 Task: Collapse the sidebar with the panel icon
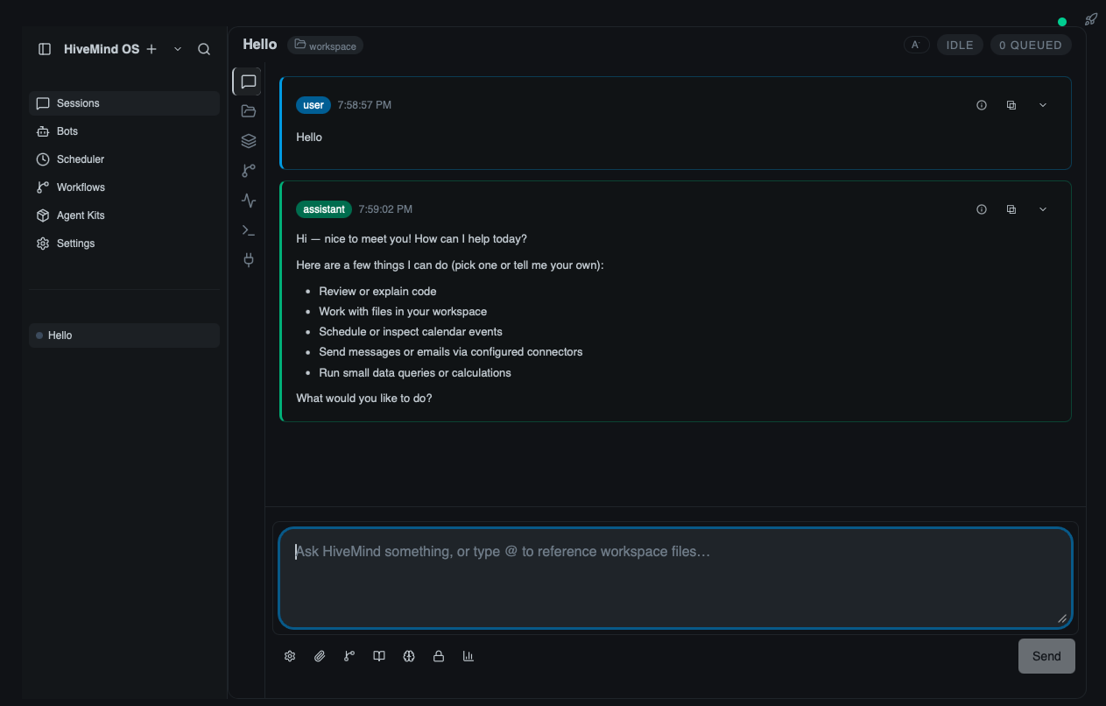click(45, 49)
